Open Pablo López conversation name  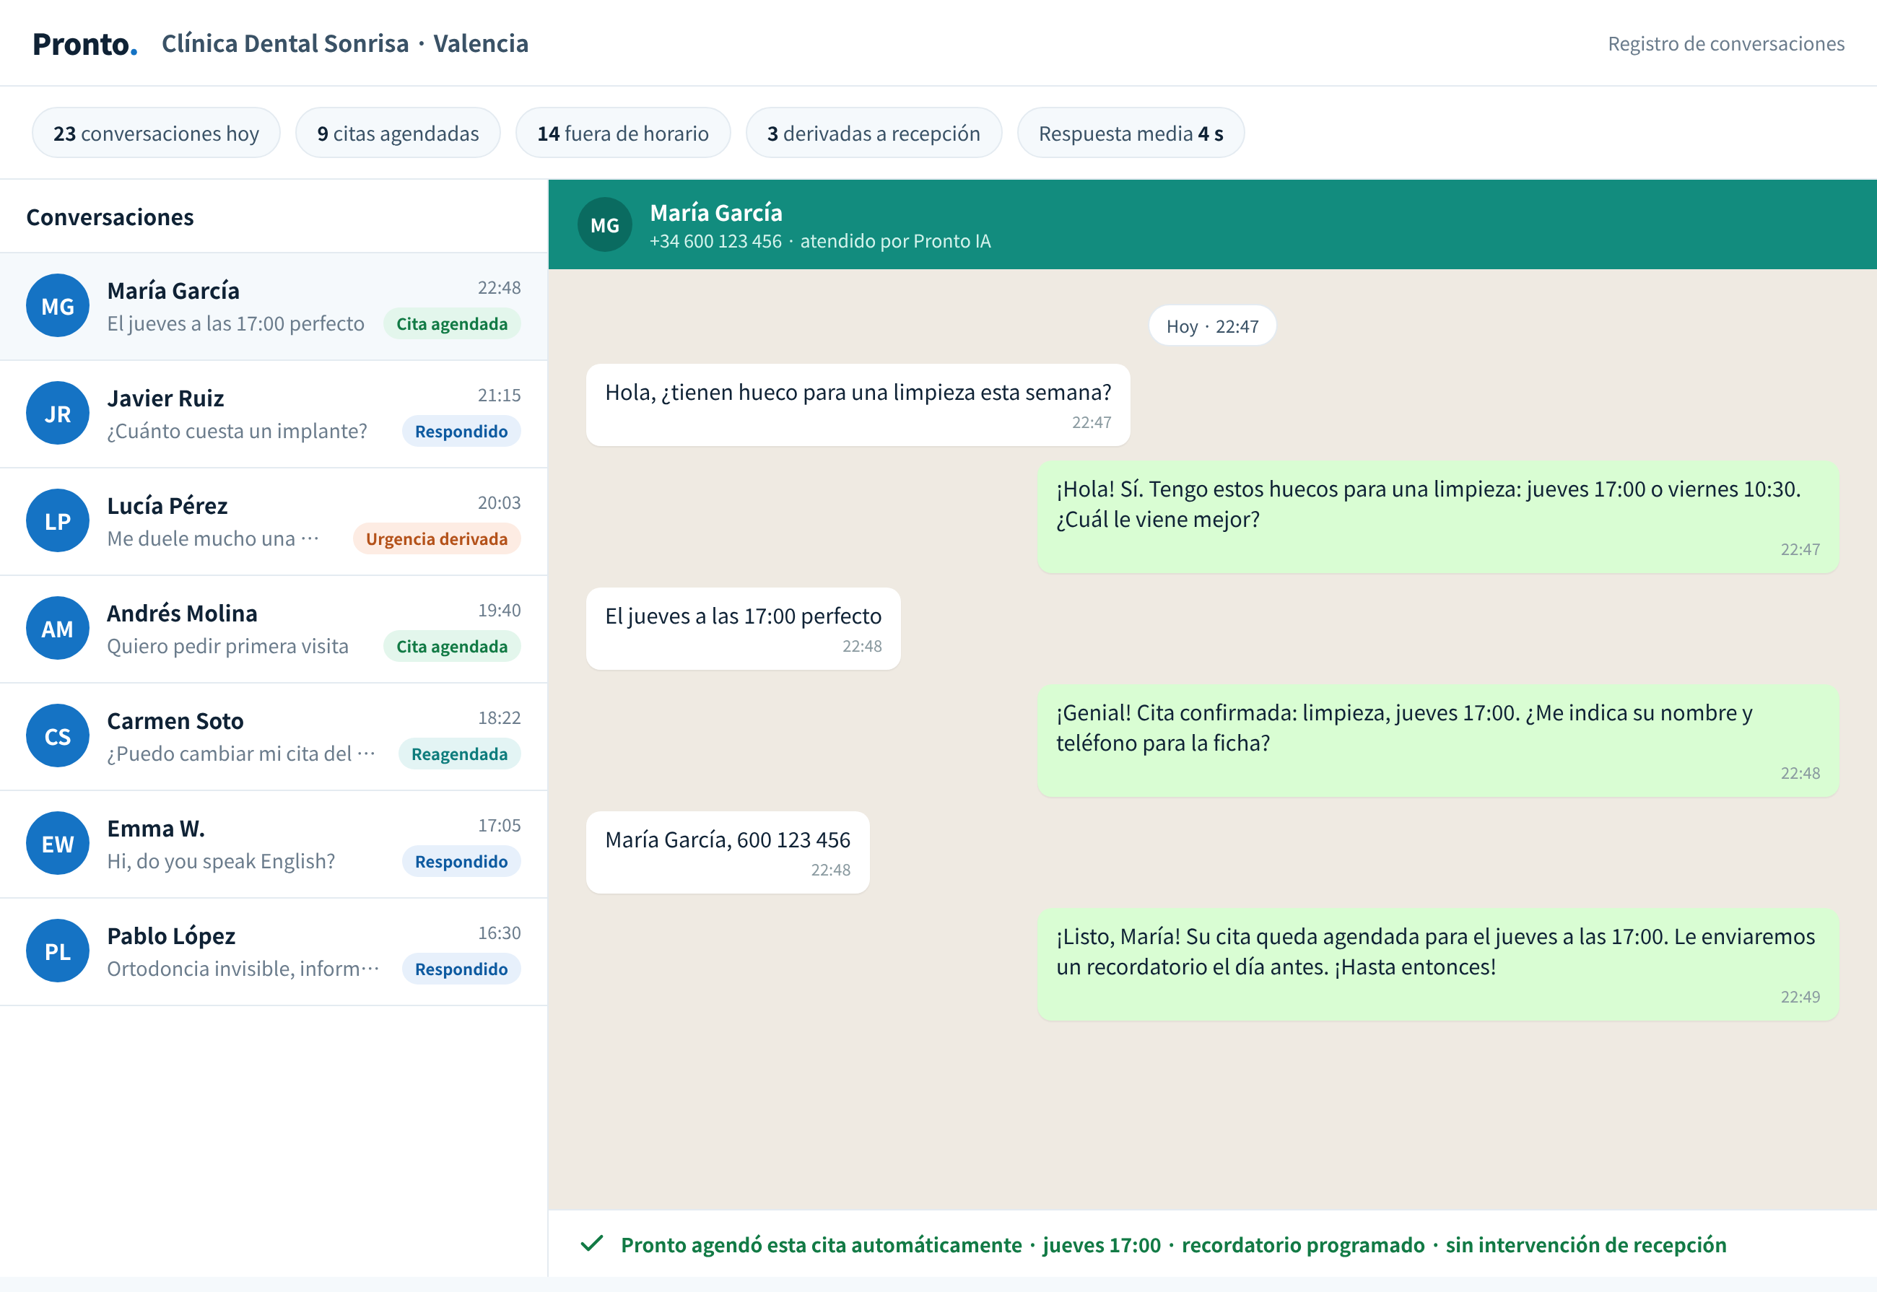[171, 937]
